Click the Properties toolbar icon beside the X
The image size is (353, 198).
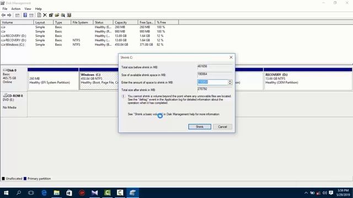(x=51, y=15)
